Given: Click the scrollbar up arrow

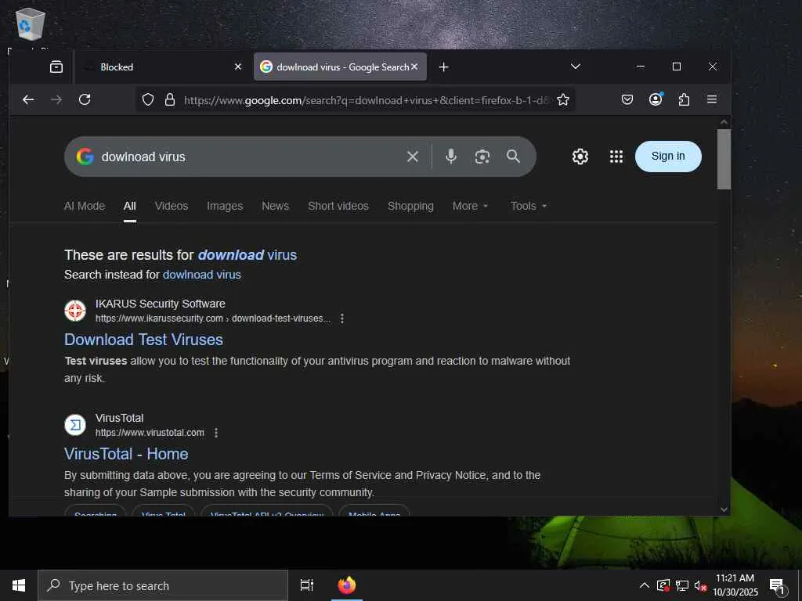Looking at the screenshot, I should click(724, 122).
